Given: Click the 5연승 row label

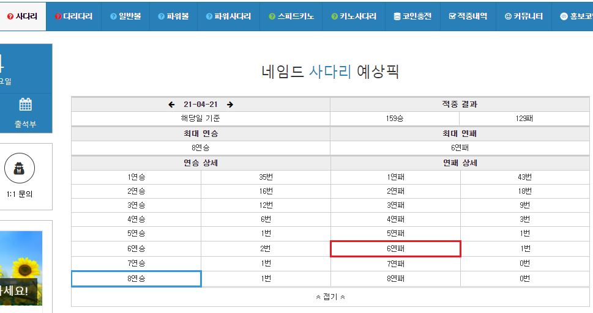Looking at the screenshot, I should click(136, 234).
